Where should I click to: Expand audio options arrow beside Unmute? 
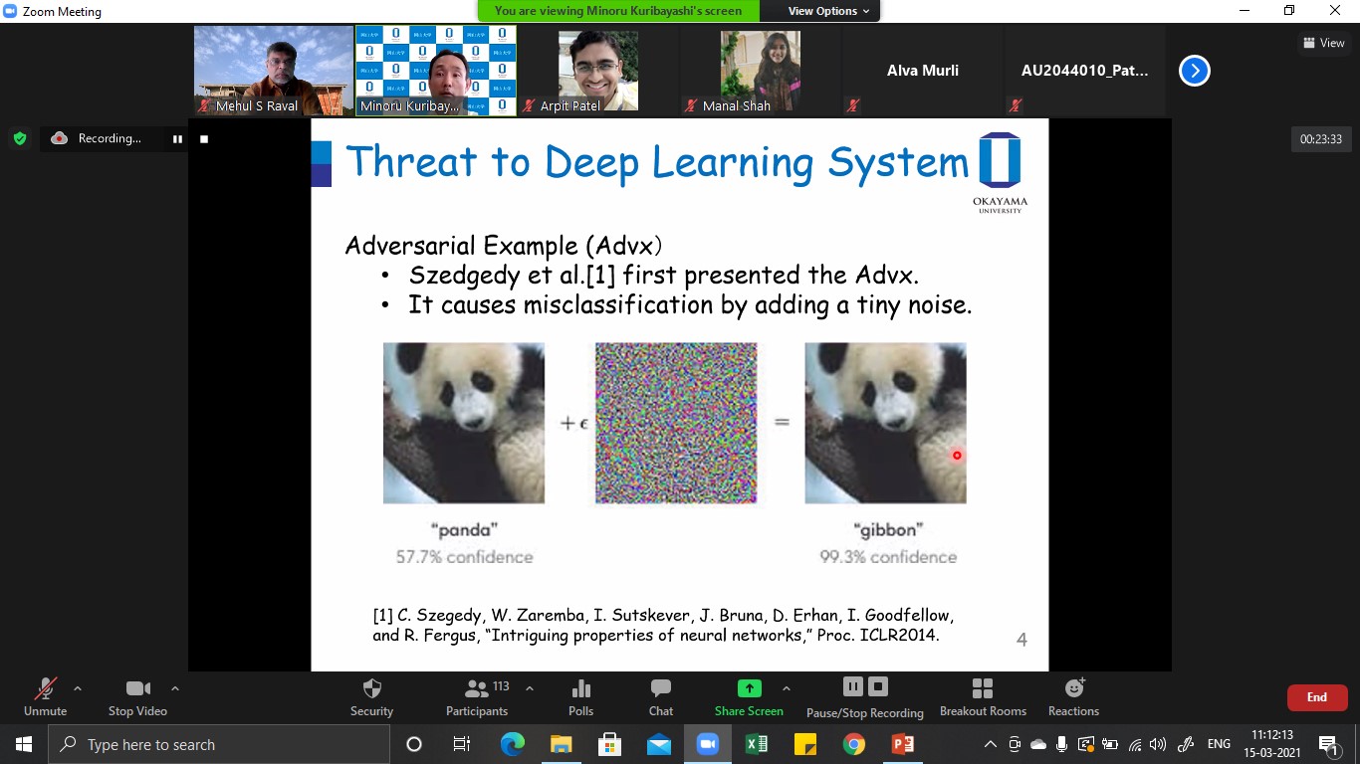click(x=78, y=687)
